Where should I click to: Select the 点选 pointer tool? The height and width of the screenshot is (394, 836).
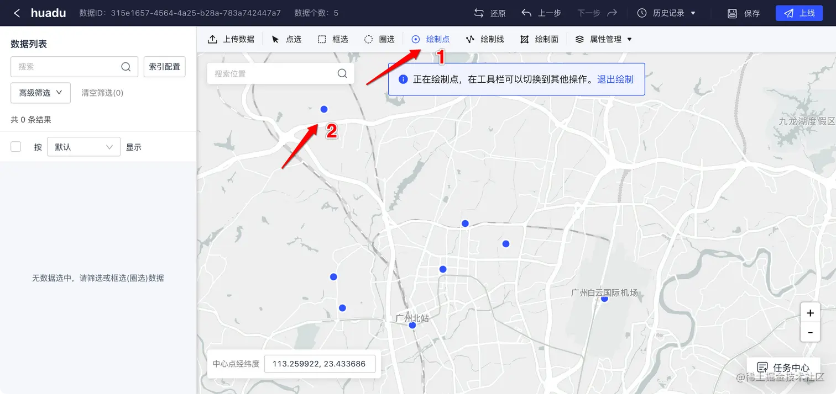click(x=286, y=39)
